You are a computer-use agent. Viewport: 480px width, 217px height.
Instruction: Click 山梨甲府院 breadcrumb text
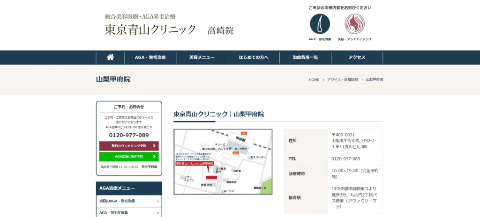[x=374, y=80]
